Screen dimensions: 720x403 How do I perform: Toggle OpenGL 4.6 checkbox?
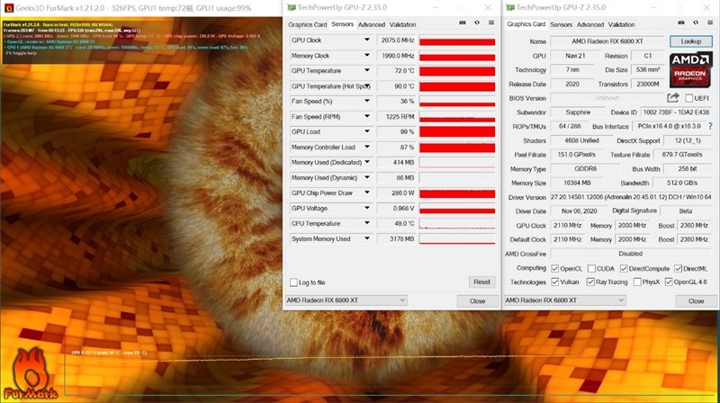[669, 282]
